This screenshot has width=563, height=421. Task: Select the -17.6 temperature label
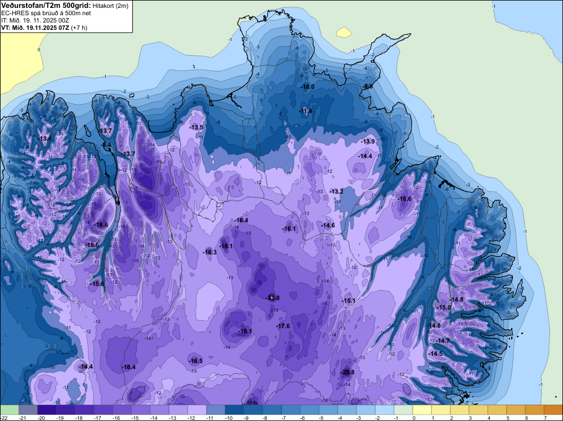pyautogui.click(x=283, y=326)
